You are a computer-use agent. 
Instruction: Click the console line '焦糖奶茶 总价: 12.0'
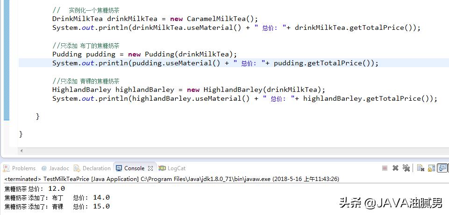point(35,189)
